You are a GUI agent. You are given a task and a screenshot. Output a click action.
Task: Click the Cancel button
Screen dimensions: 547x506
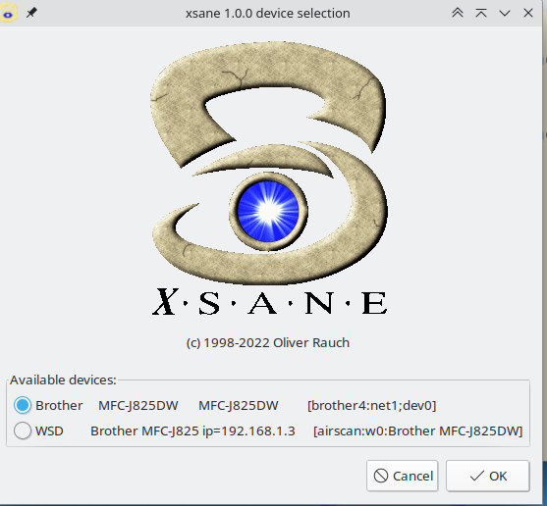coord(403,476)
